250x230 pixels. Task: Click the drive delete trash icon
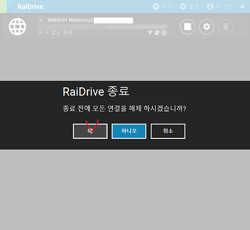pos(225,26)
